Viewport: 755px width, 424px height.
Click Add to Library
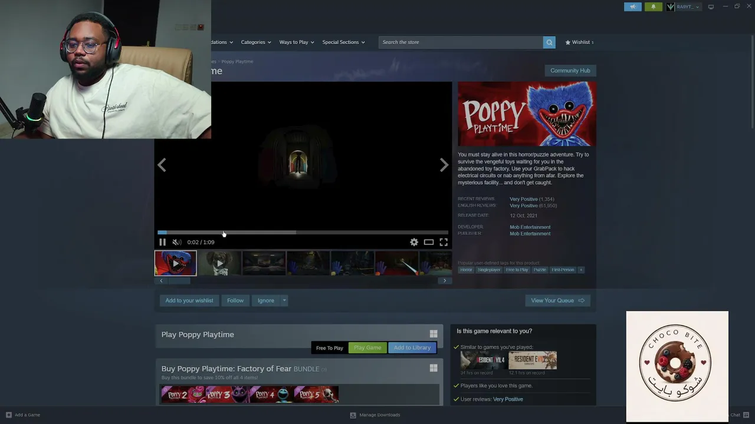click(x=412, y=348)
